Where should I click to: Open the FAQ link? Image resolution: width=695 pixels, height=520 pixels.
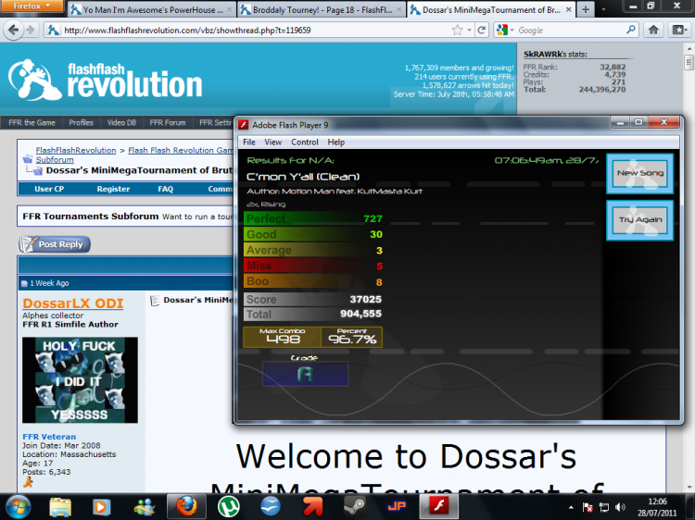pos(165,189)
